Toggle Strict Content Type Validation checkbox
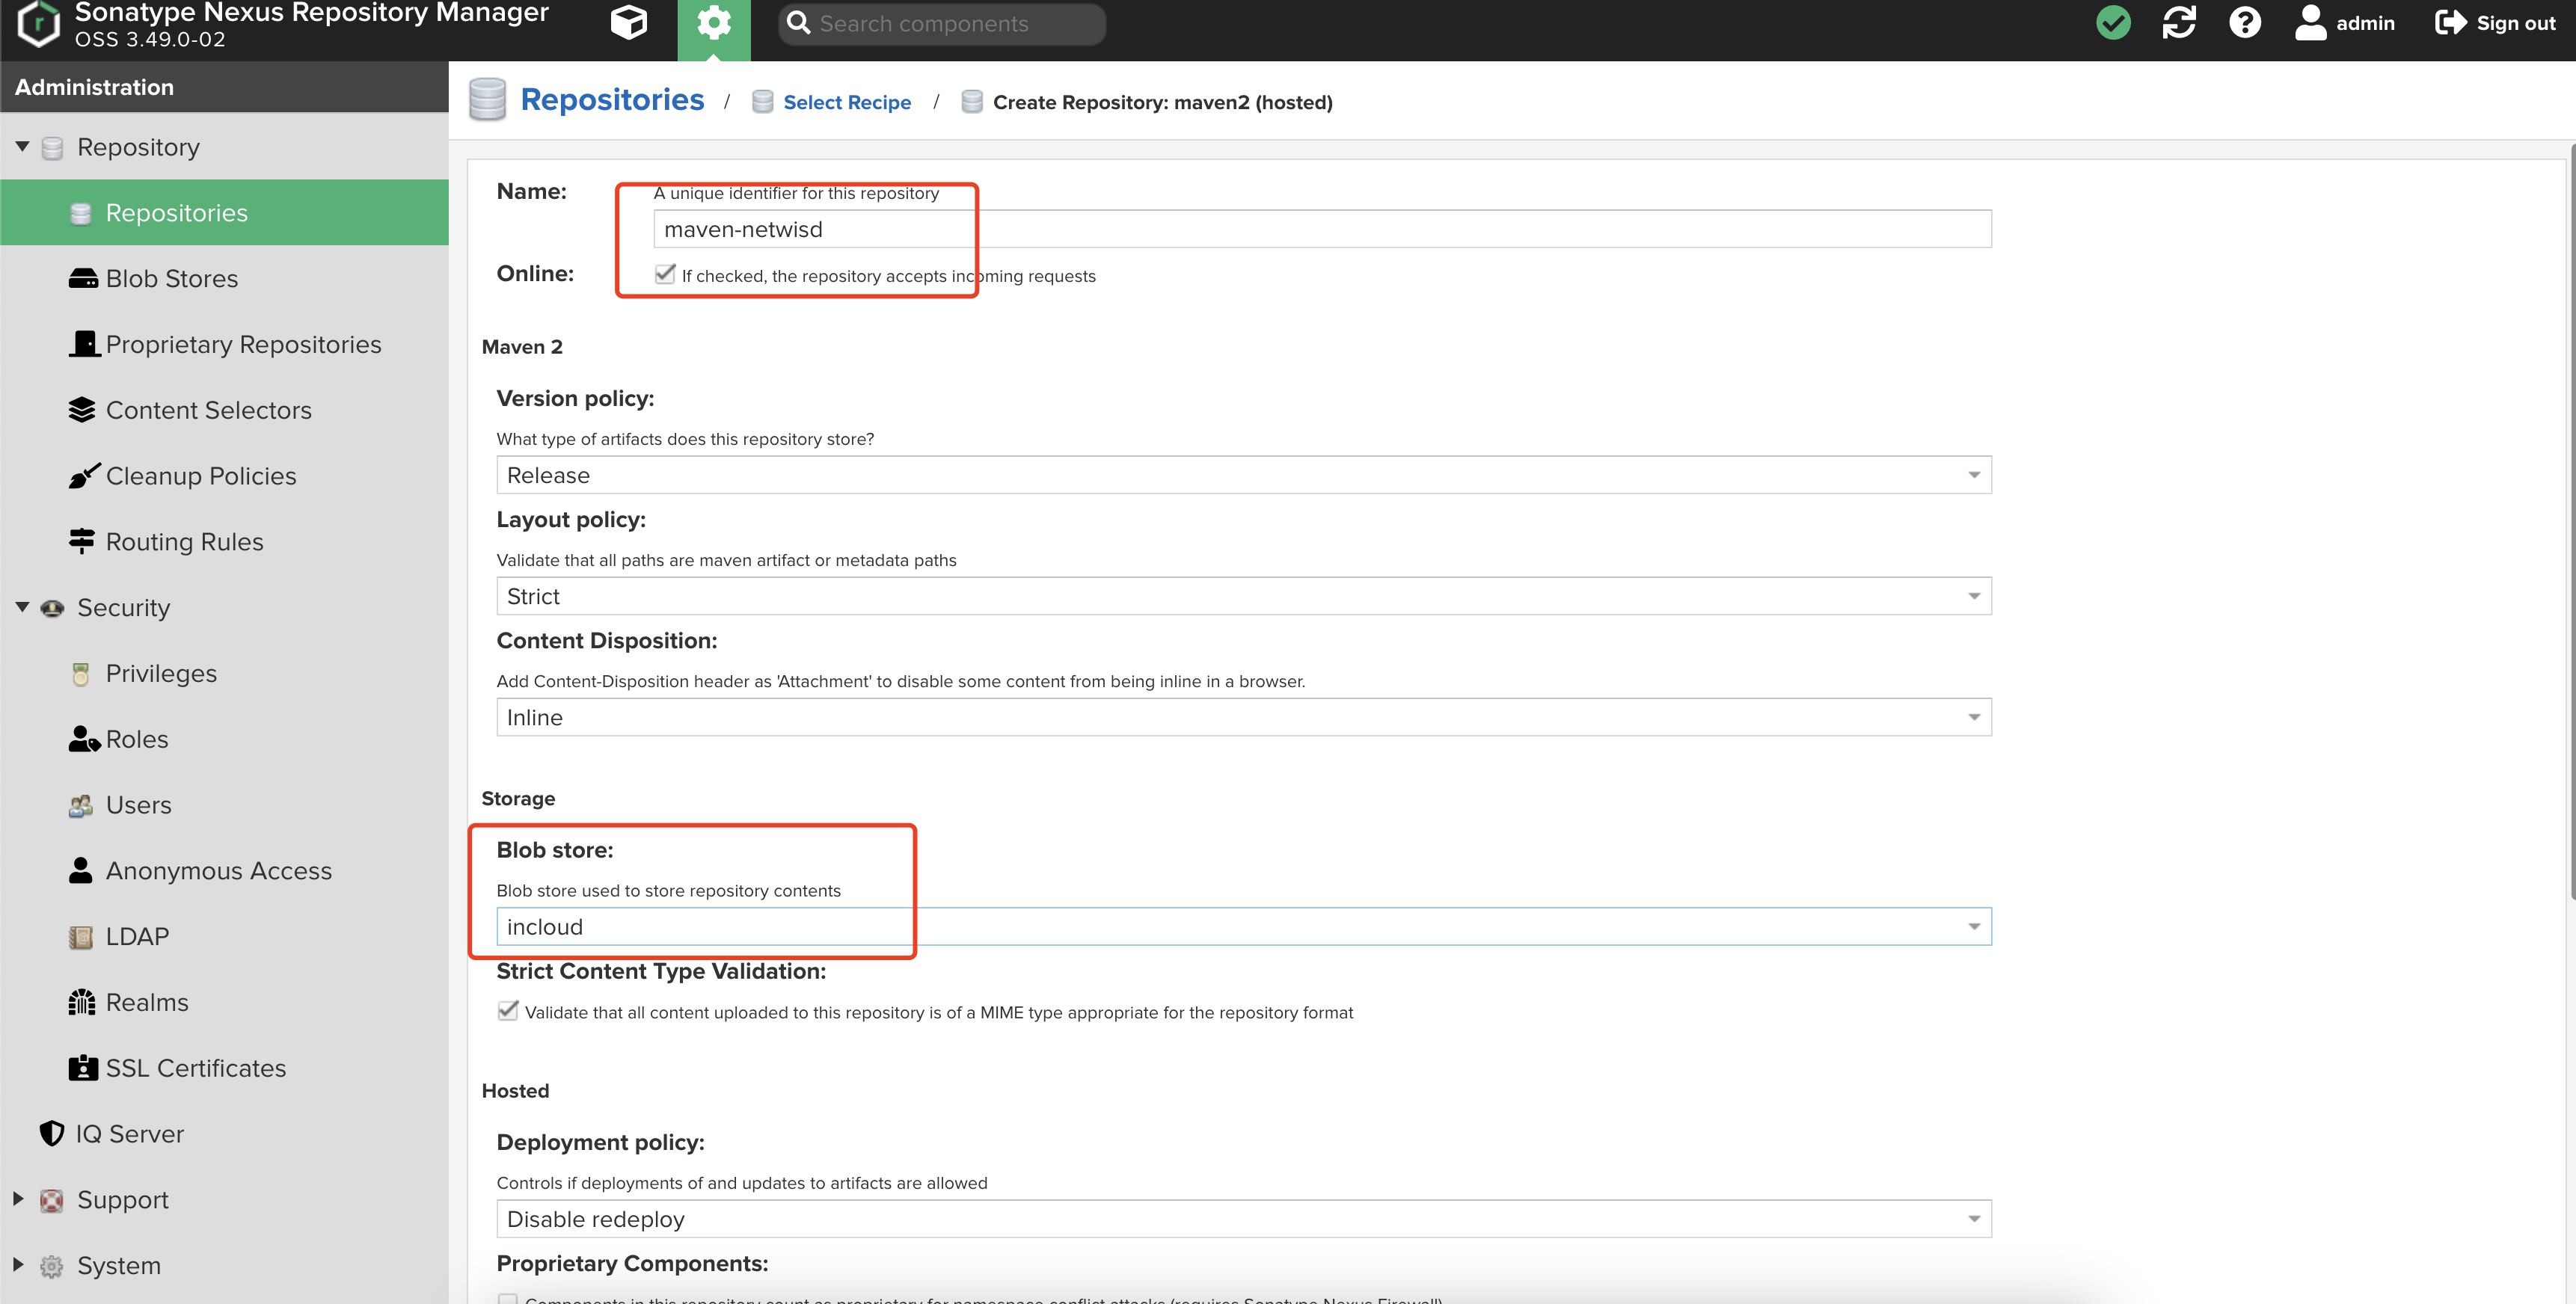The height and width of the screenshot is (1304, 2576). 508,1011
